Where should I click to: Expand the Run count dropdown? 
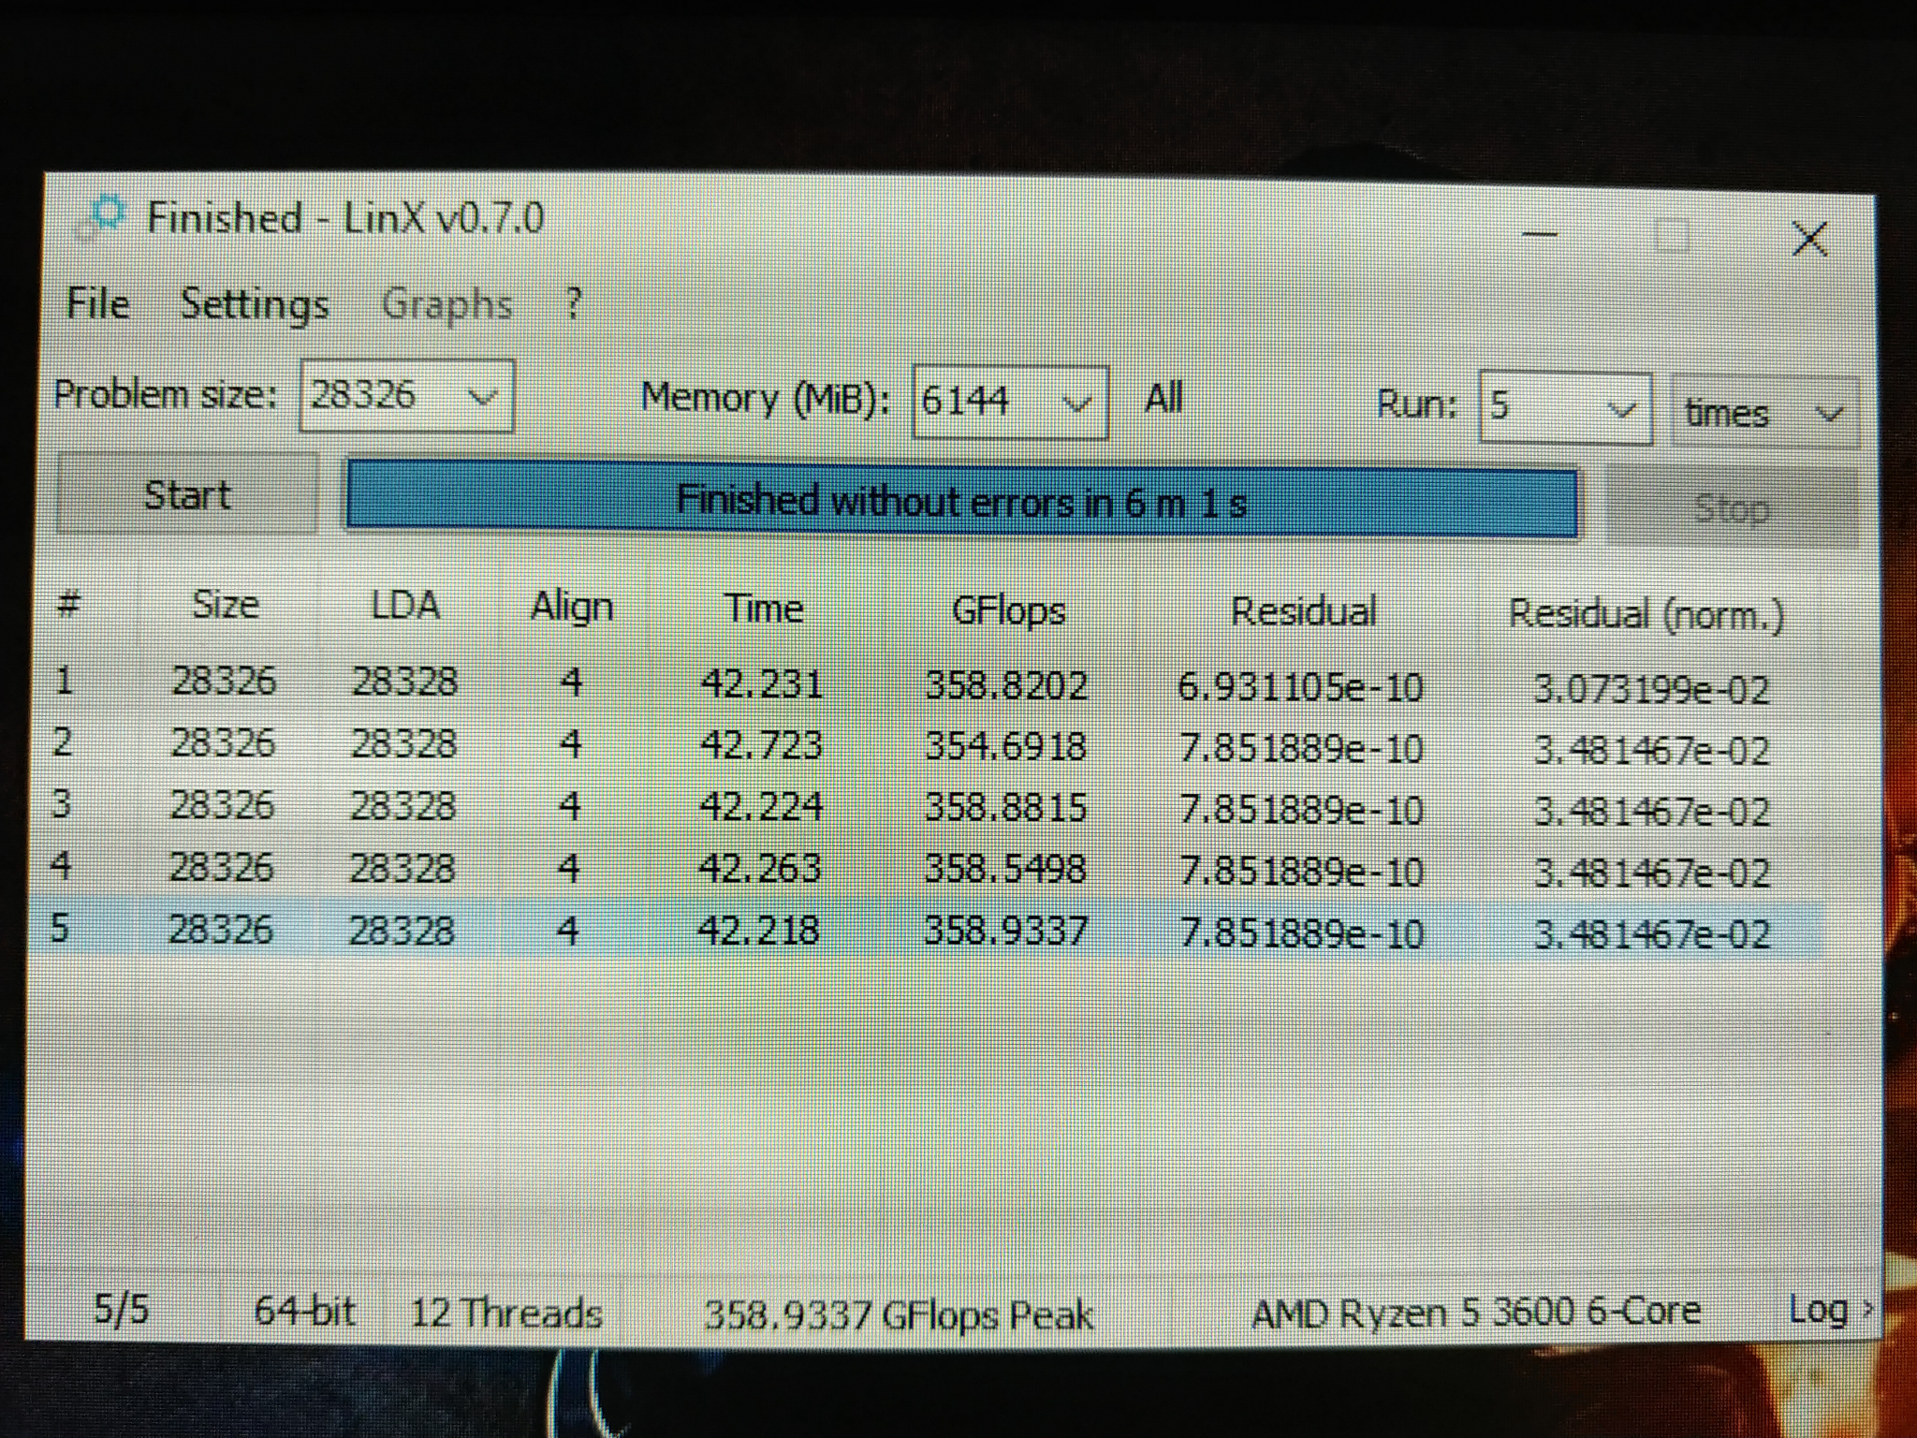tap(1620, 410)
